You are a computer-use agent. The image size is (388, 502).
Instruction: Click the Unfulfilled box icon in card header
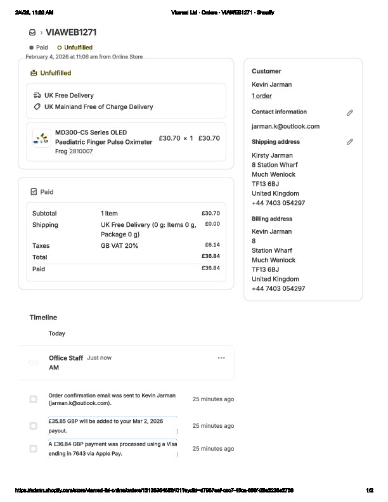[x=34, y=73]
